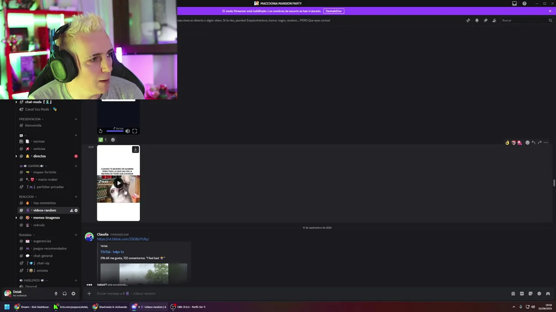Open more message options ellipsis
Viewport: 556px width, 312px height.
[546, 143]
